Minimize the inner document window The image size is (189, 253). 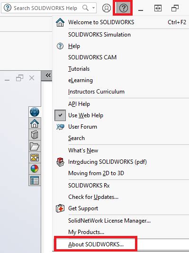[x=7, y=80]
